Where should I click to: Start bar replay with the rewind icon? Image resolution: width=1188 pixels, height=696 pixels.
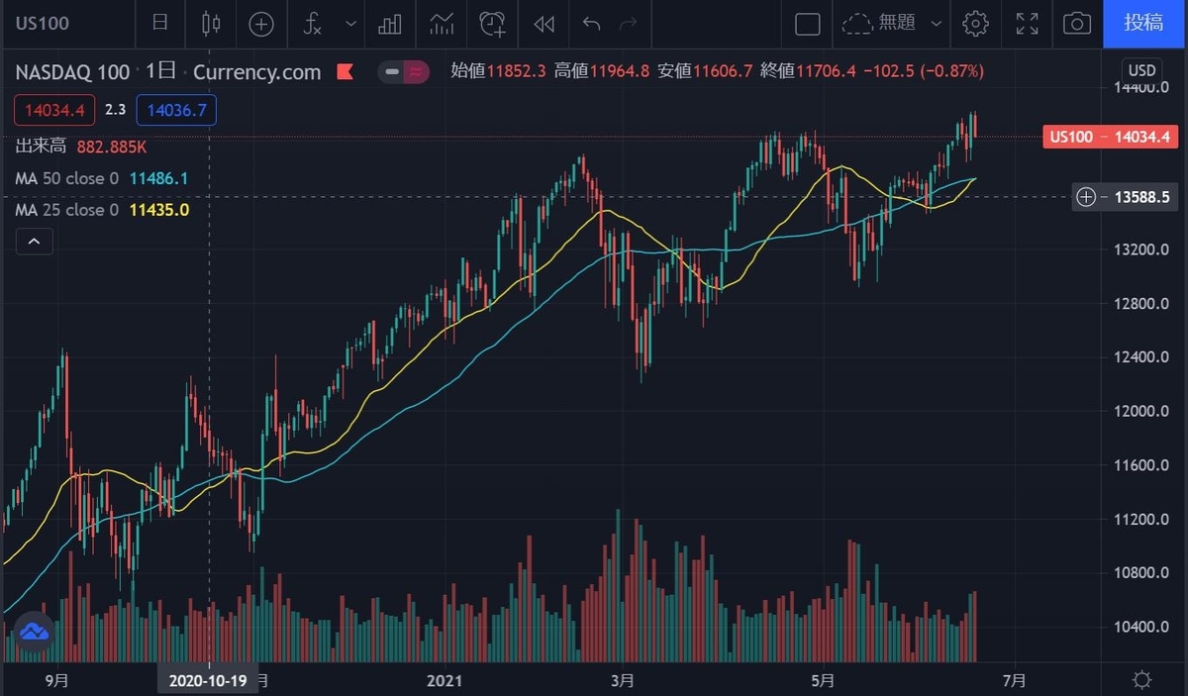(544, 24)
